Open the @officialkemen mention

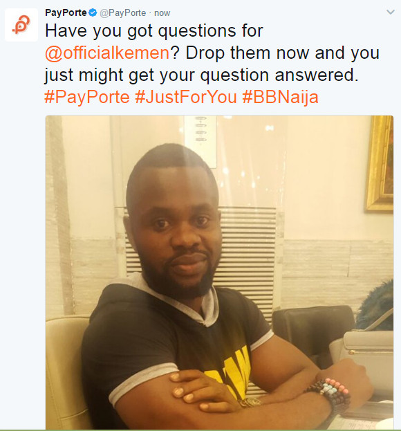pyautogui.click(x=107, y=53)
